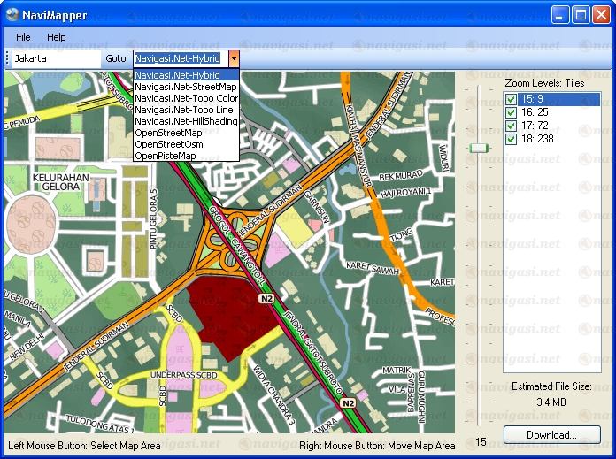The height and width of the screenshot is (459, 616).
Task: Select the OpenStreetOsm list entry
Action: pyautogui.click(x=169, y=144)
